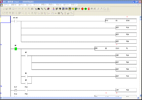Open the purple help book icon
Screen dimensions: 142x100
point(48,9)
